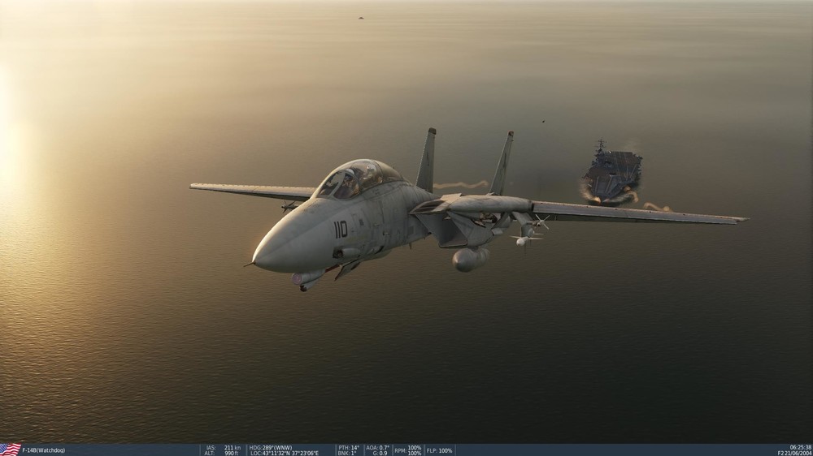
Task: Click the LOC 43°11'32"N 37°23'06"E coordinates
Action: click(284, 454)
